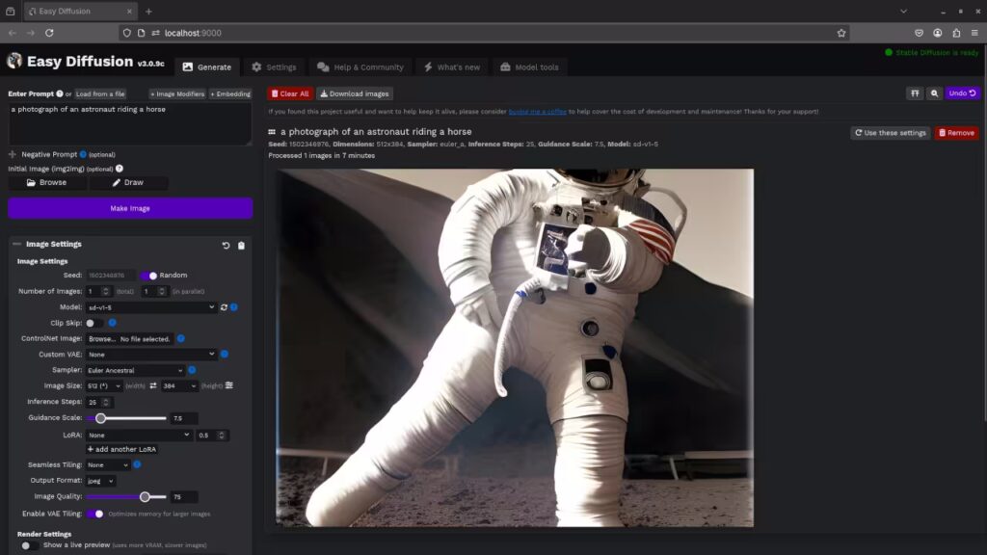Click the magnifier zoom icon button
987x555 pixels.
click(x=933, y=93)
